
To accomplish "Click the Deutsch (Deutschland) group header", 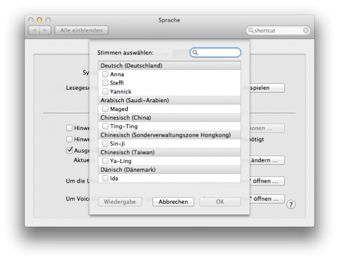I will click(x=169, y=66).
